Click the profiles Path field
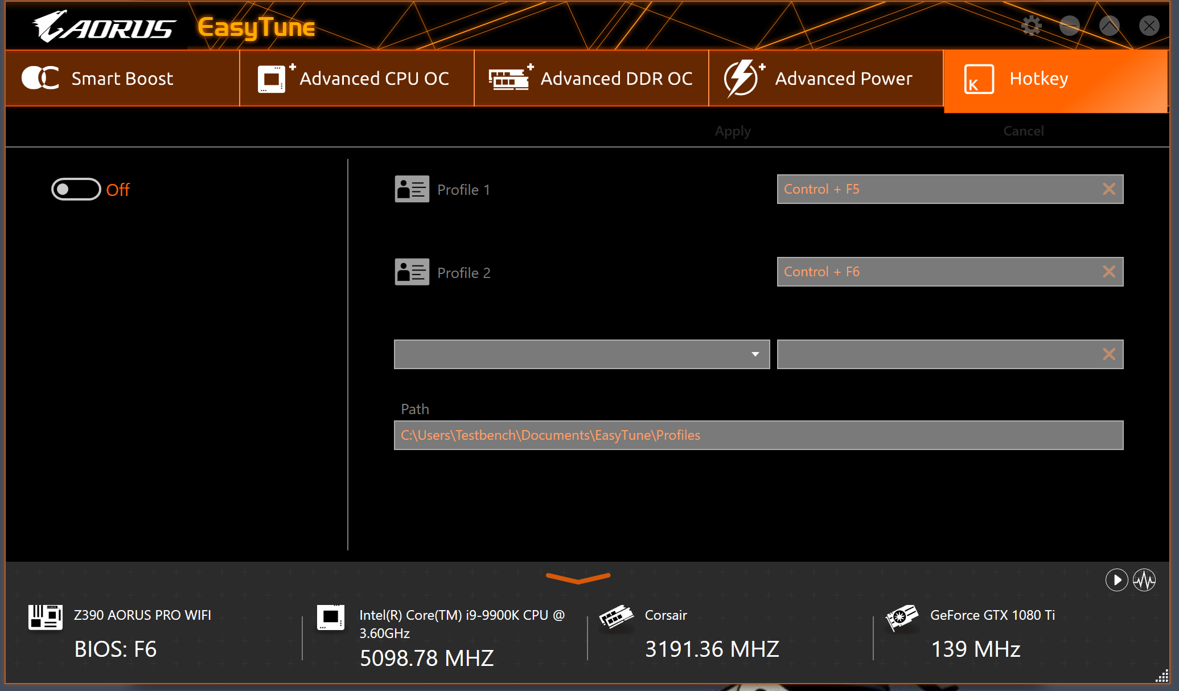The width and height of the screenshot is (1179, 691). click(x=758, y=435)
